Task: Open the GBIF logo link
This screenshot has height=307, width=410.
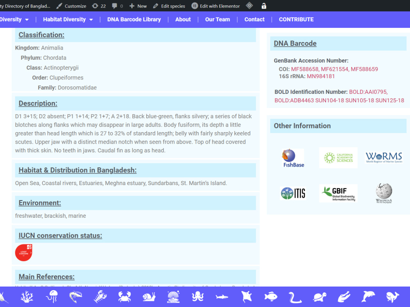Action: 338,193
